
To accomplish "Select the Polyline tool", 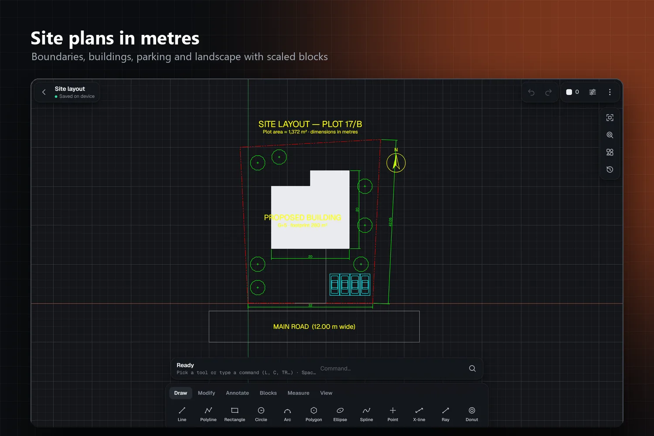I will click(x=208, y=414).
